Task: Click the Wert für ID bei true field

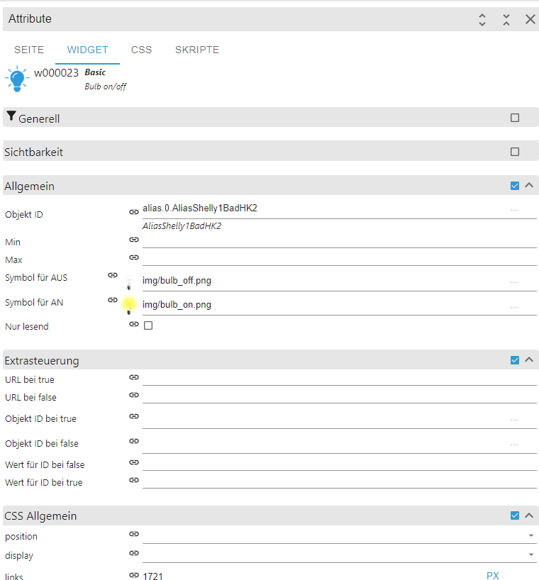Action: (x=339, y=481)
